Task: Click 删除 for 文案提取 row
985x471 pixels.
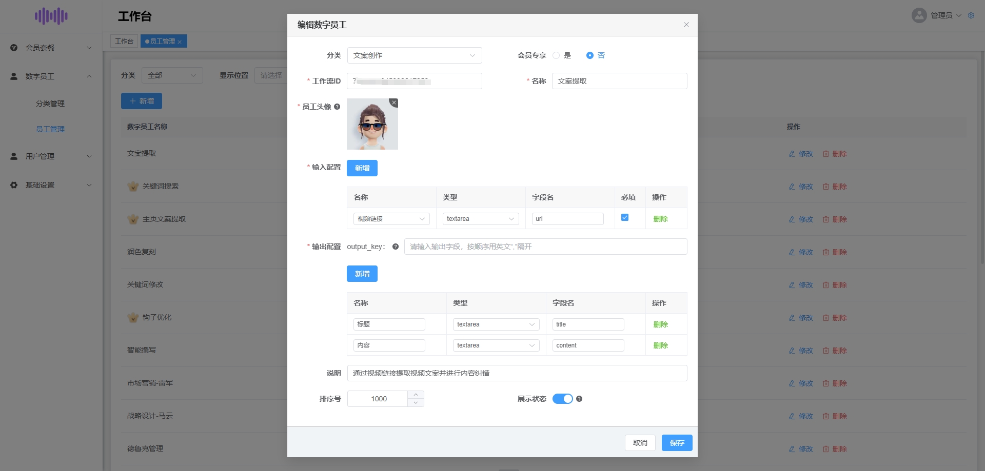Action: (x=835, y=154)
